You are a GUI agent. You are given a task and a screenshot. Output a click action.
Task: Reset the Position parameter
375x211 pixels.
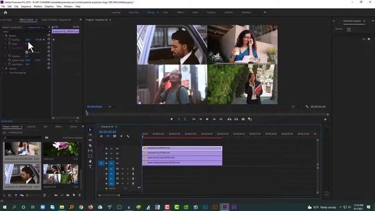click(x=49, y=39)
